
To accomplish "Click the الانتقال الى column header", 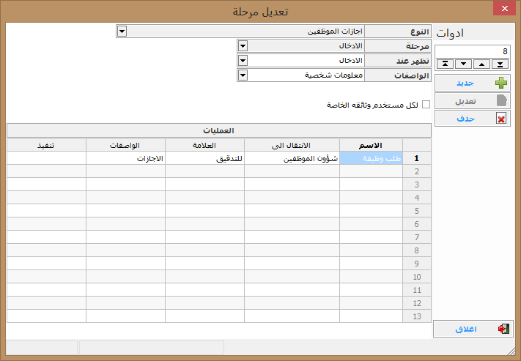I will coord(292,145).
